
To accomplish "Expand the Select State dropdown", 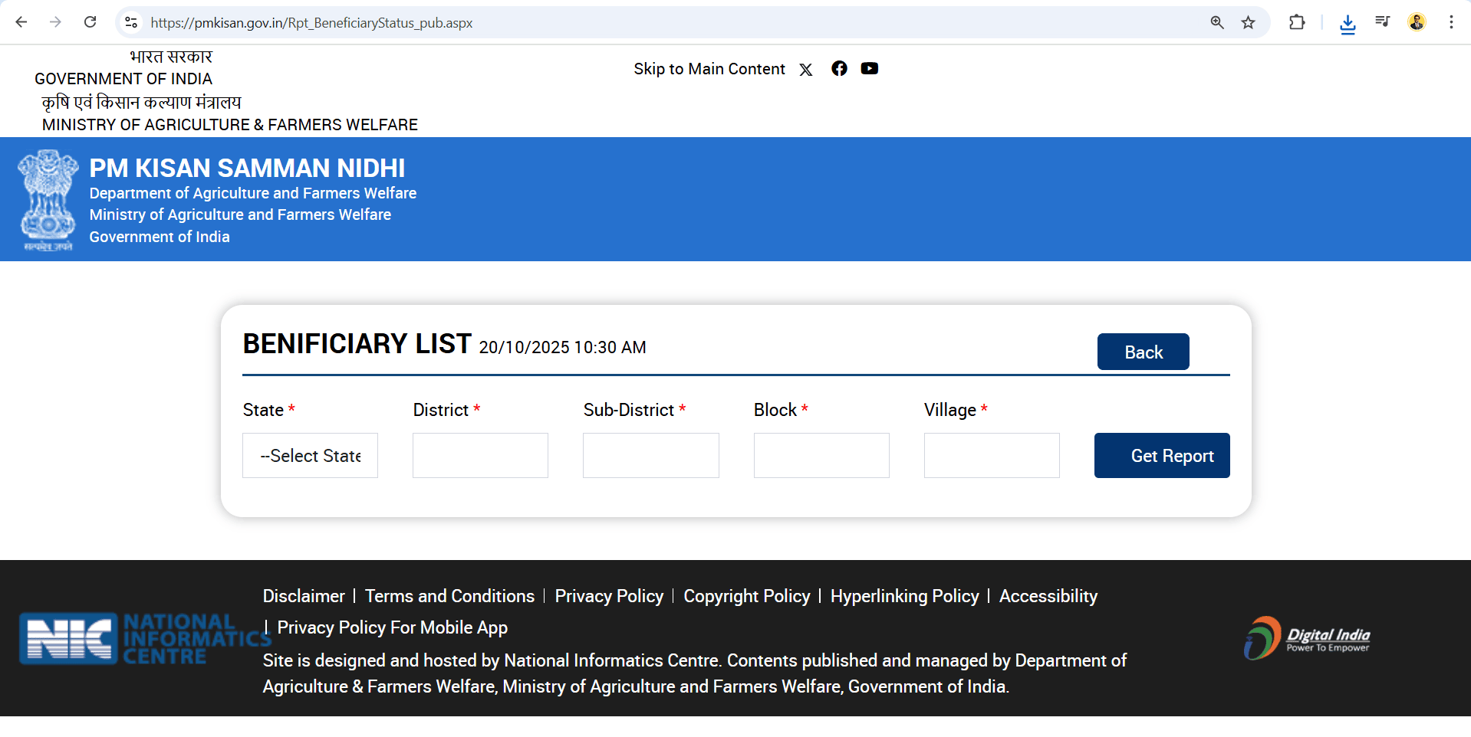I will coord(310,456).
